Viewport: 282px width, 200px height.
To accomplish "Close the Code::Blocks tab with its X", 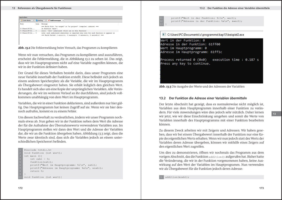I will [34, 20].
